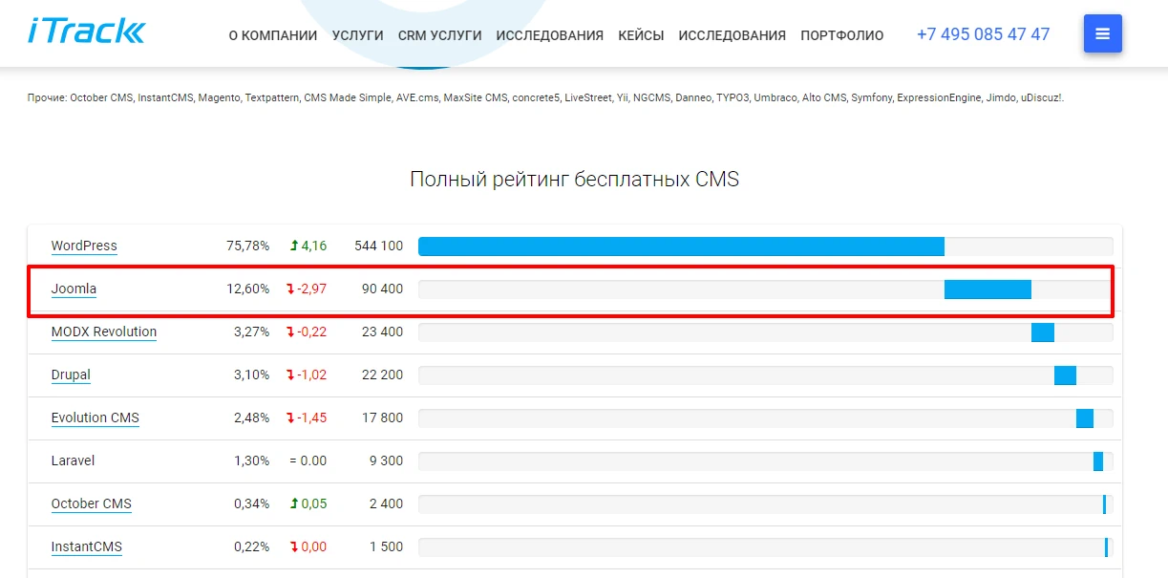Click the Joomla blue share bar
The width and height of the screenshot is (1168, 578).
coord(987,289)
